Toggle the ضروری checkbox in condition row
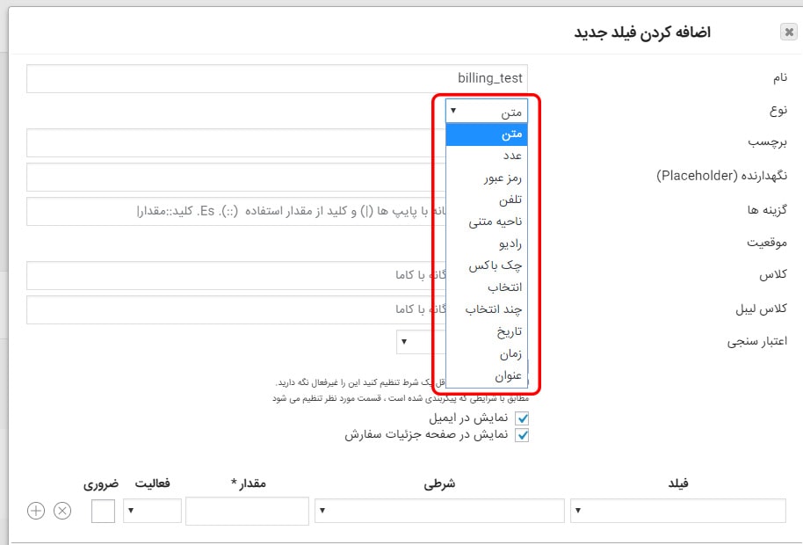The height and width of the screenshot is (545, 803). coord(103,511)
